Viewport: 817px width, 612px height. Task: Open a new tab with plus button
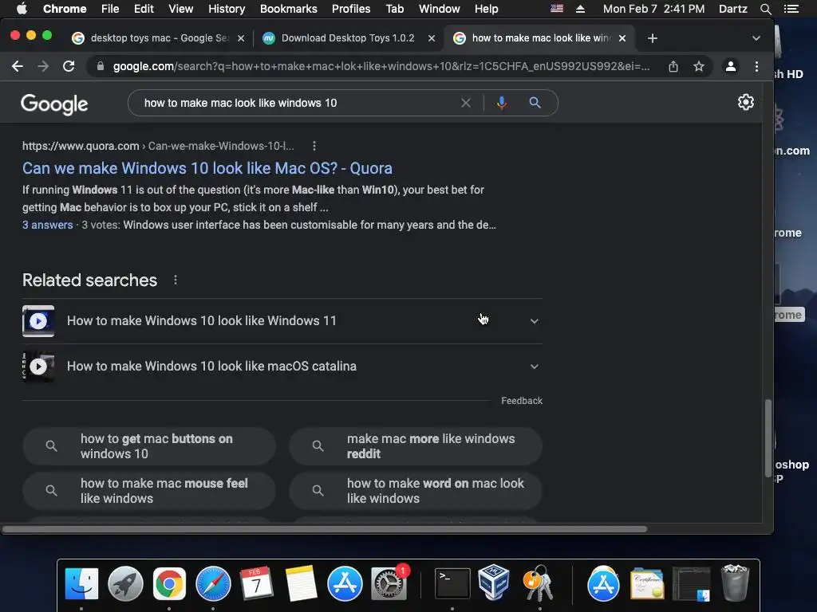[x=653, y=38]
